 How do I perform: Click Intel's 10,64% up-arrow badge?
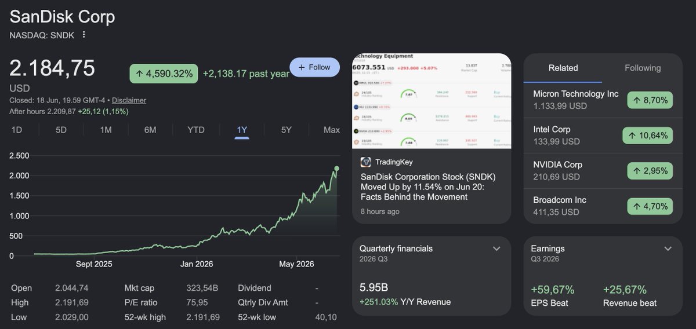[x=648, y=136]
